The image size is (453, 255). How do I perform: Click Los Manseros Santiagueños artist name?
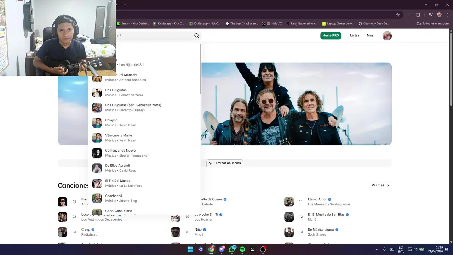point(329,204)
